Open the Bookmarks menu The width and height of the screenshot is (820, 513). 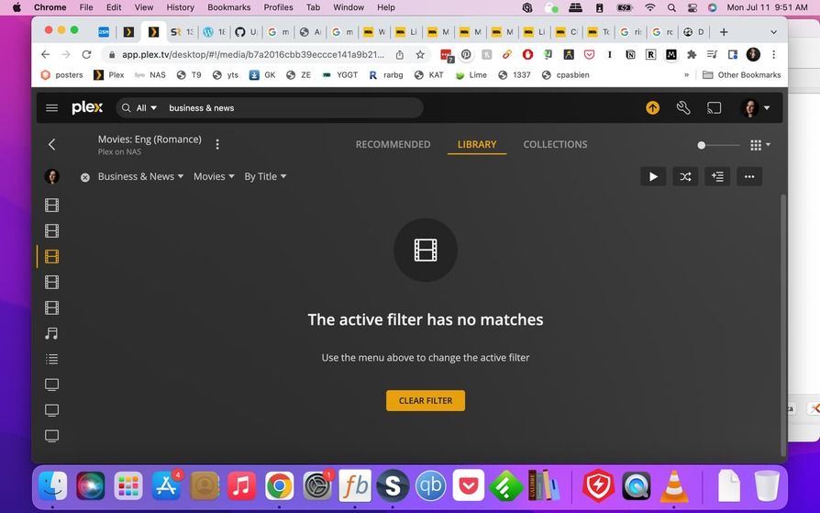pyautogui.click(x=229, y=7)
